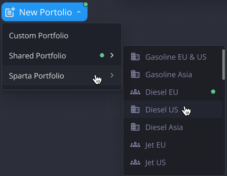Click the New Portfolio document-plus icon
Image resolution: width=227 pixels, height=176 pixels.
pos(10,12)
